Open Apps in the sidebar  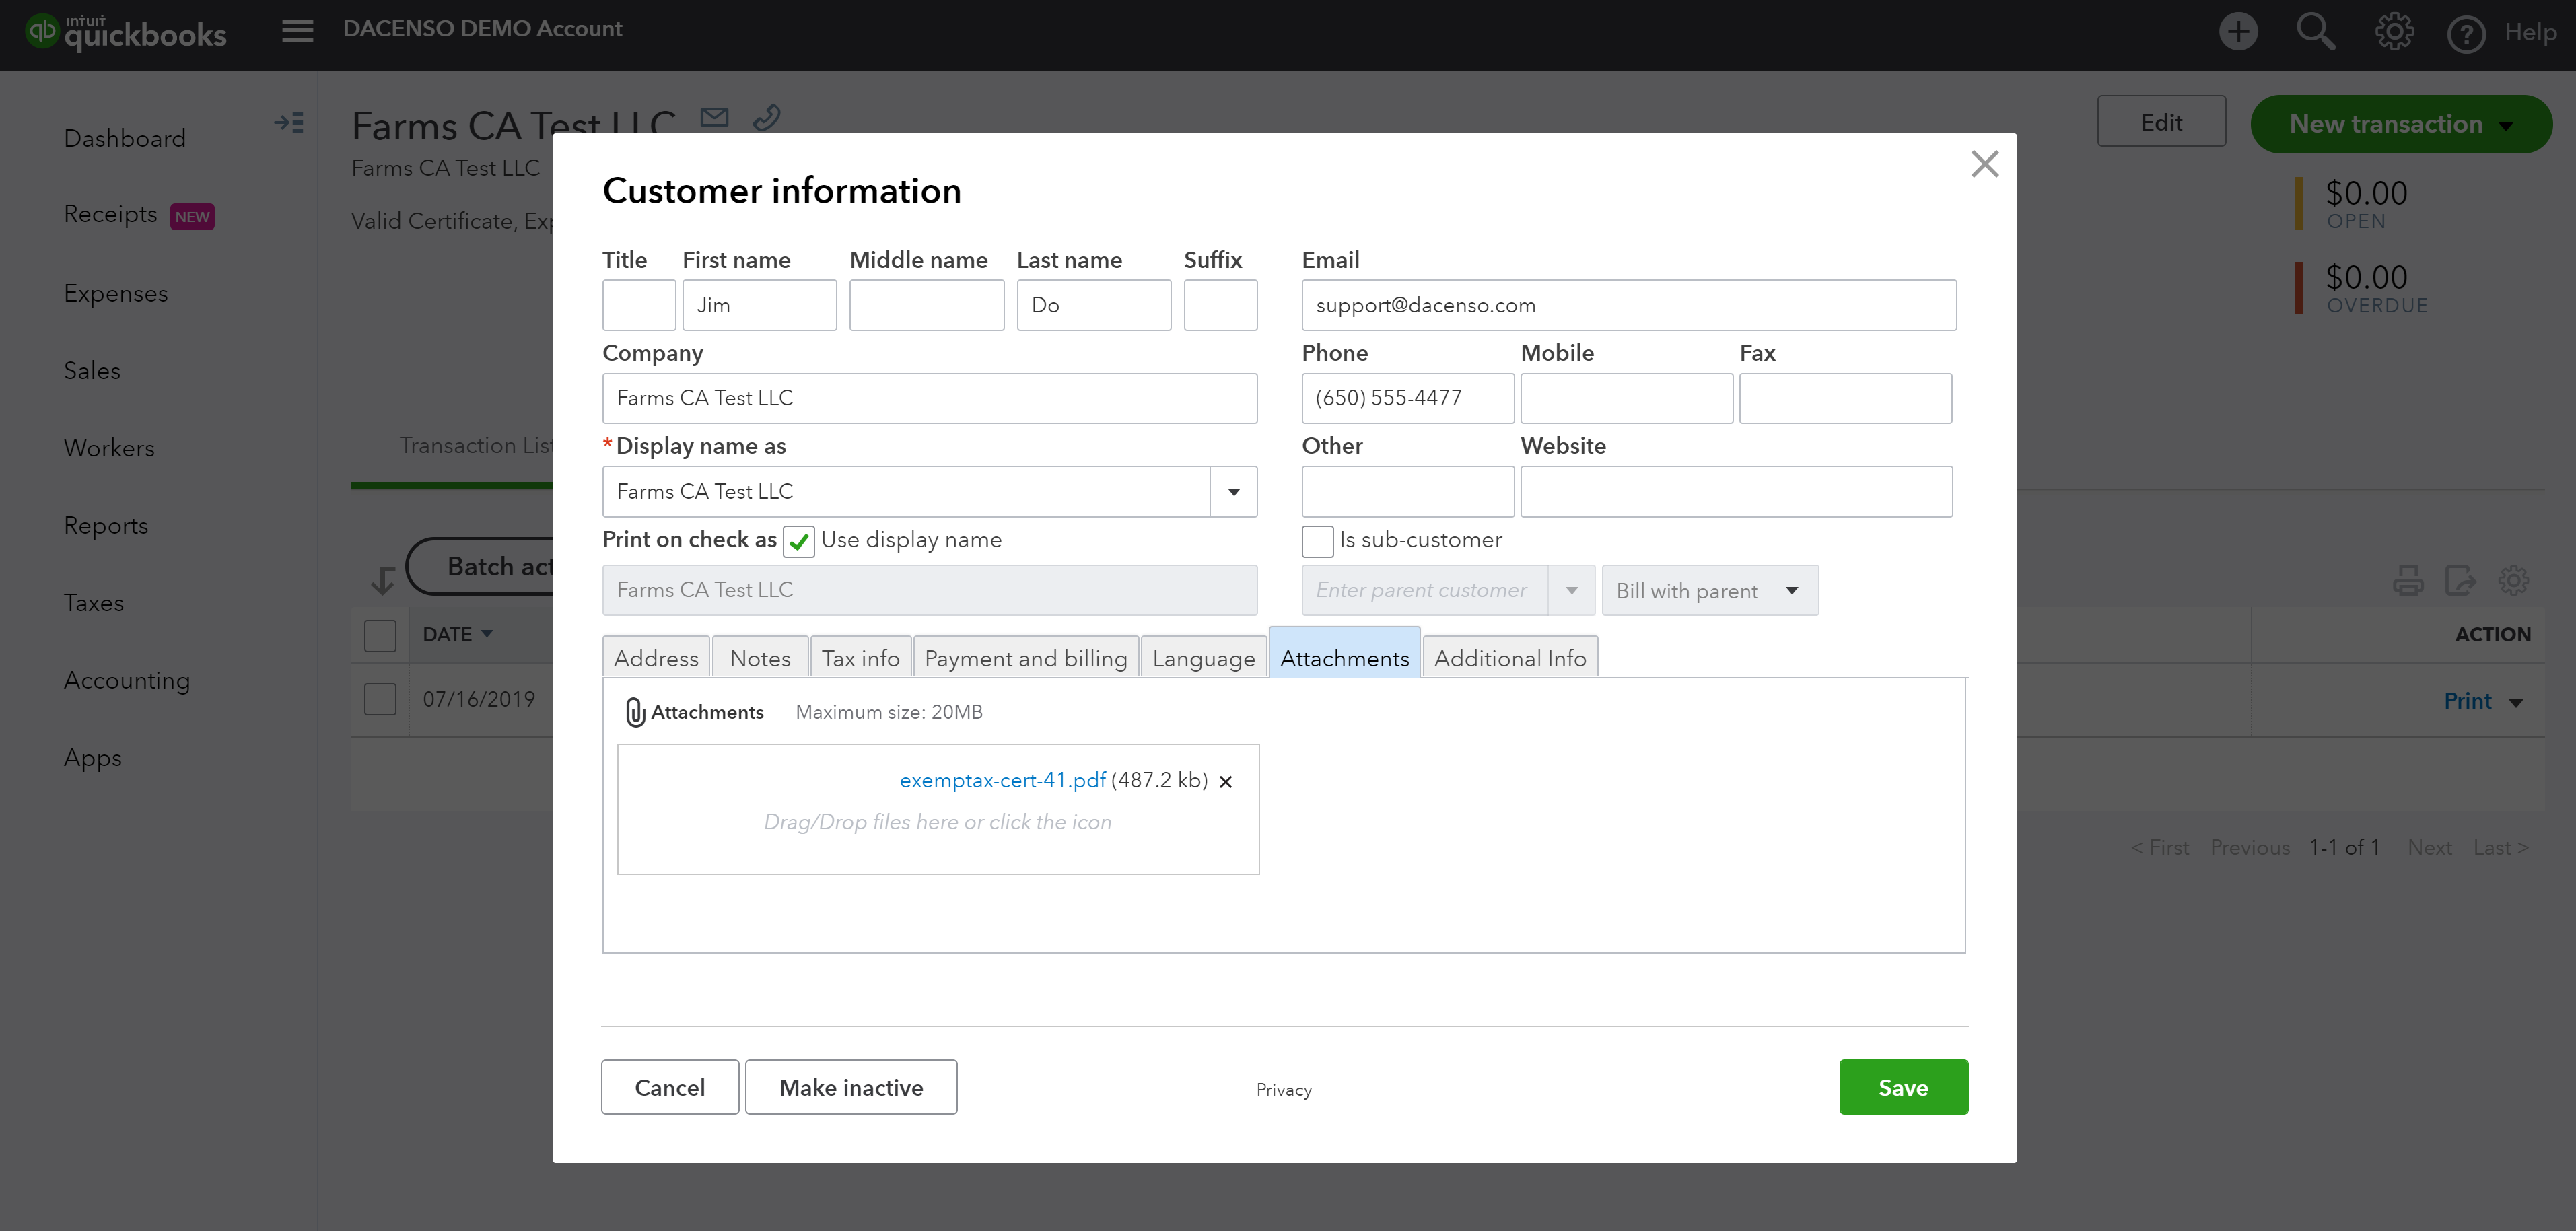pyautogui.click(x=93, y=758)
